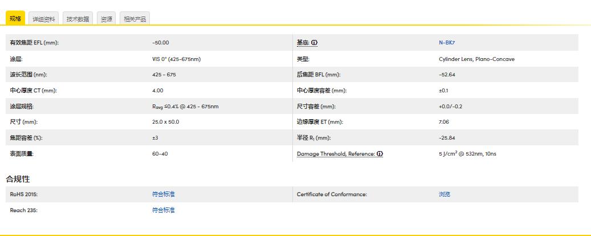Go to the 资源 tab
The height and width of the screenshot is (236, 591).
(x=106, y=19)
